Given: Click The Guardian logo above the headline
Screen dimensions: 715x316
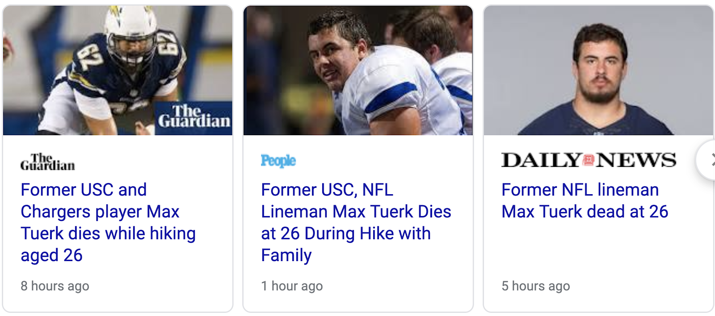Looking at the screenshot, I should click(x=48, y=162).
